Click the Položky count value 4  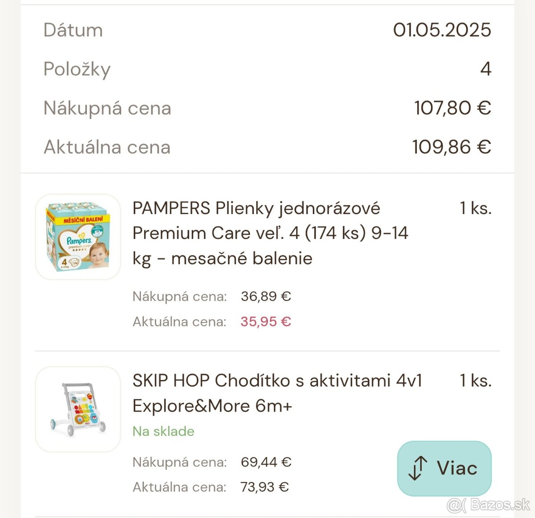pos(486,69)
